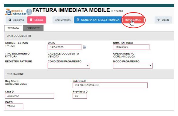Click the REGISTRO FATTURE label
The image size is (178, 116).
coord(19,62)
